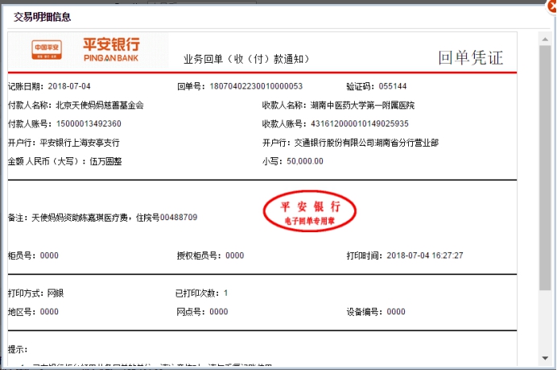Screen dimensions: 557x370
Task: Click receipt number 18070402230010000053
Action: pos(256,86)
